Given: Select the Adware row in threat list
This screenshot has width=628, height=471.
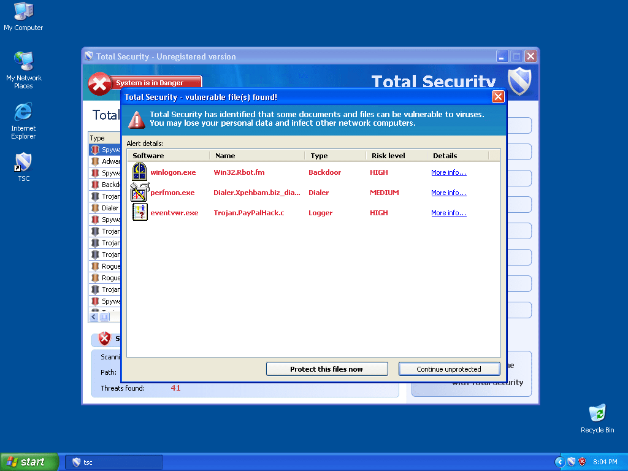Looking at the screenshot, I should (105, 161).
